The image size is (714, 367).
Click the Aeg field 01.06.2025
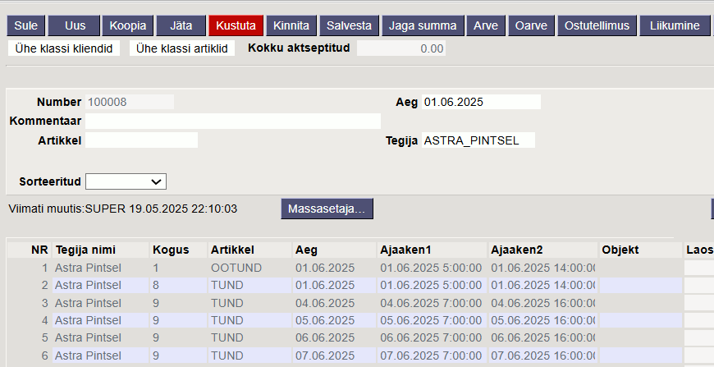pos(481,102)
